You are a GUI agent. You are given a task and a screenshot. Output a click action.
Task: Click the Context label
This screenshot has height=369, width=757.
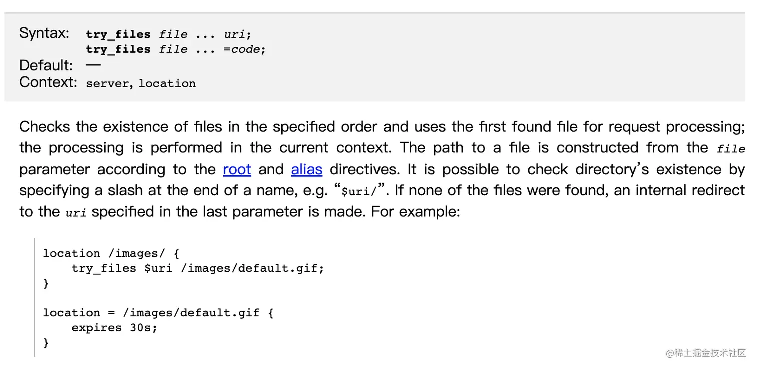tap(48, 82)
